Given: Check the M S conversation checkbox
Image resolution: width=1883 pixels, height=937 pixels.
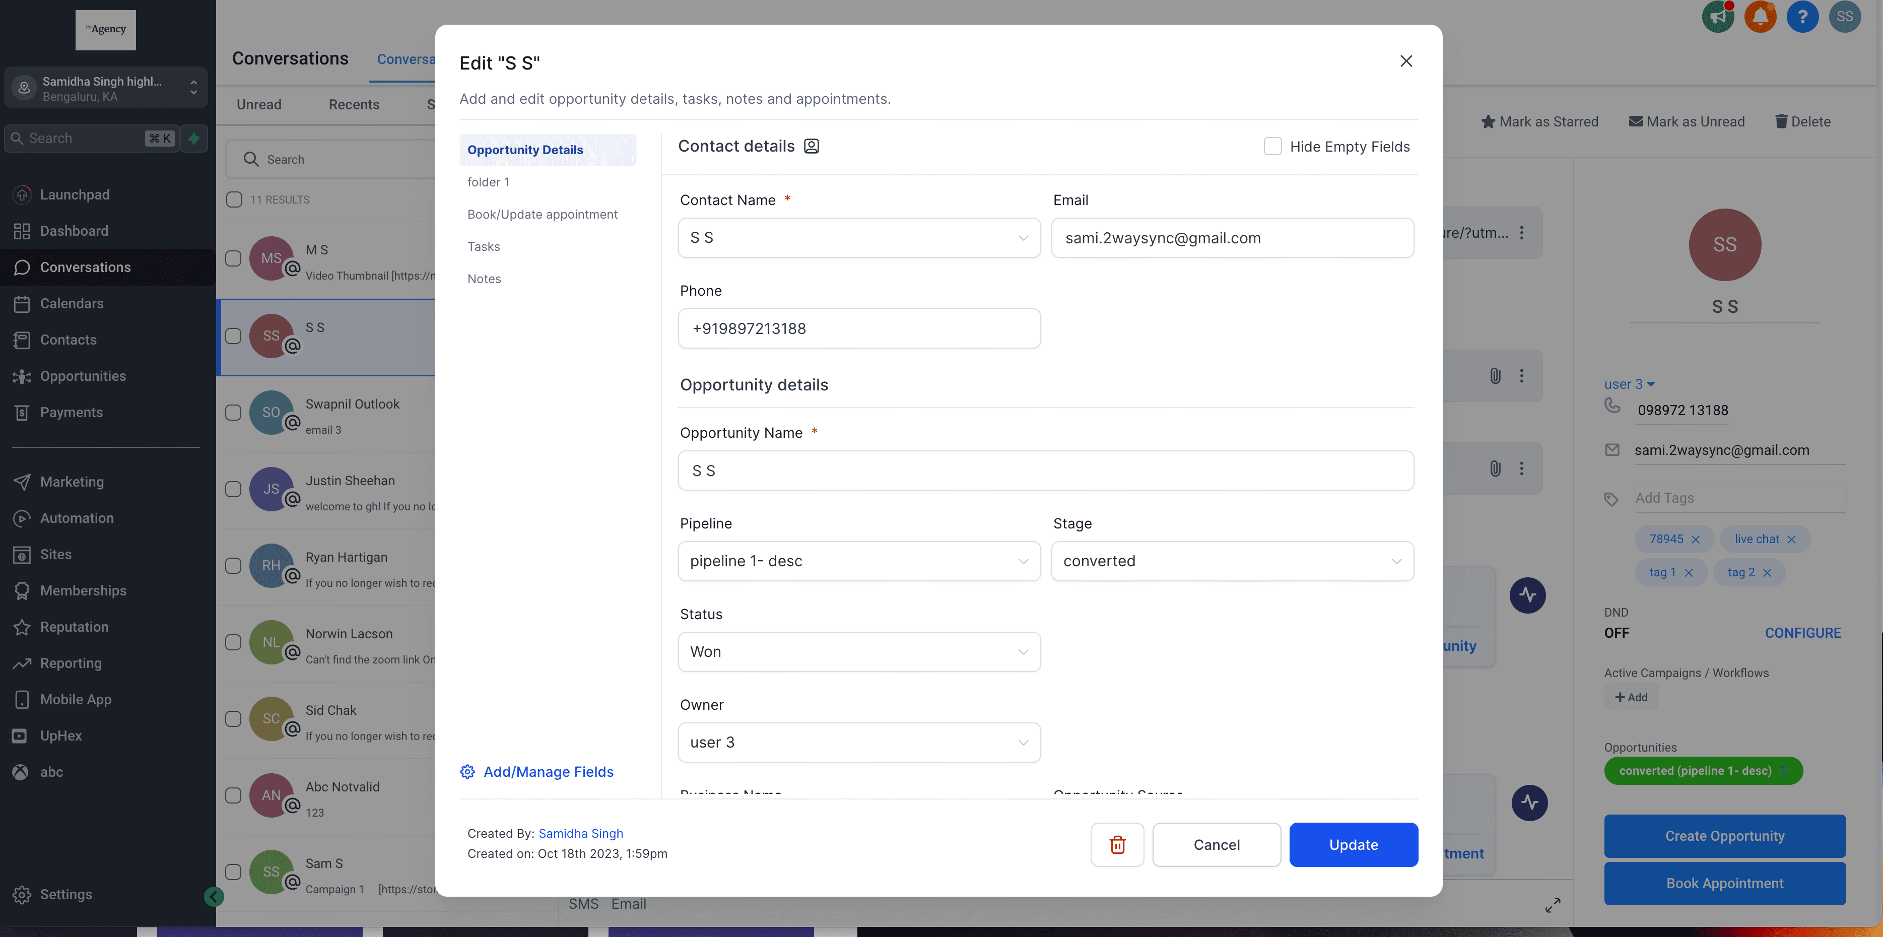Looking at the screenshot, I should pyautogui.click(x=233, y=259).
